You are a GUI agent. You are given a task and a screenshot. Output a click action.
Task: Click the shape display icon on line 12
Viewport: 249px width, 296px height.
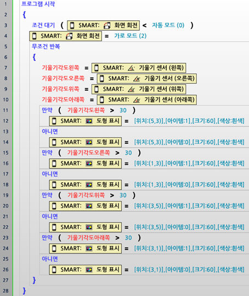(x=89, y=121)
